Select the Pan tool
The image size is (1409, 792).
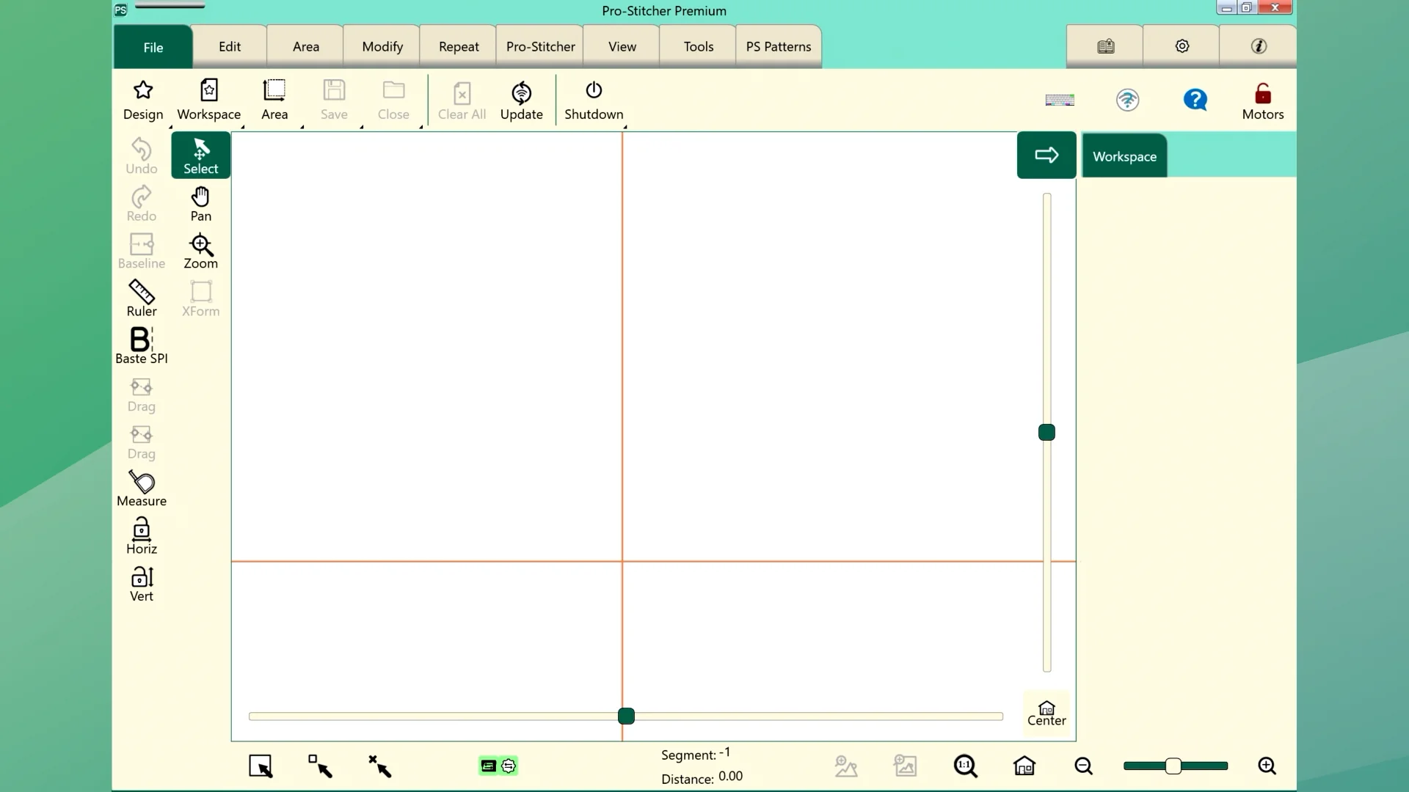pyautogui.click(x=200, y=203)
